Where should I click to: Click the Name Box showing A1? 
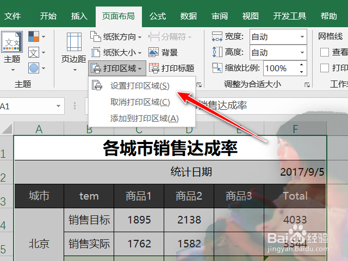[x=27, y=106]
